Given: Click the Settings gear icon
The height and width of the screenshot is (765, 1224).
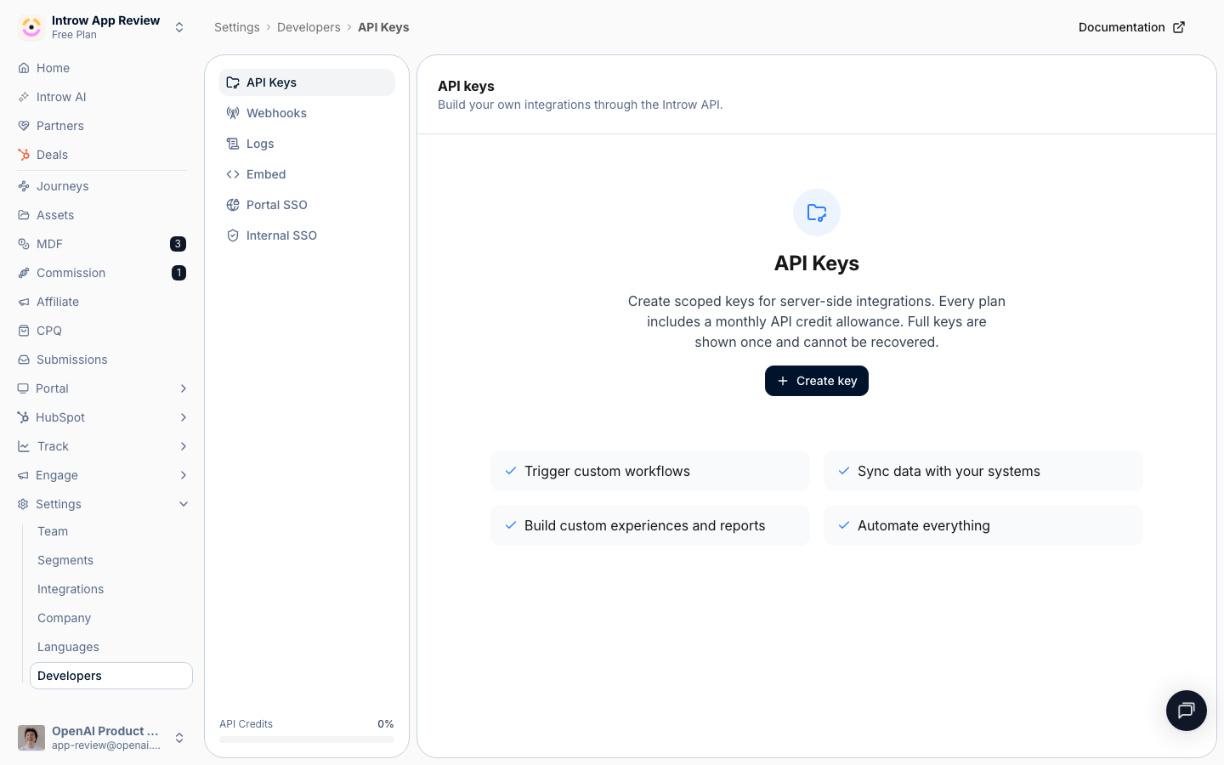Looking at the screenshot, I should pos(23,504).
